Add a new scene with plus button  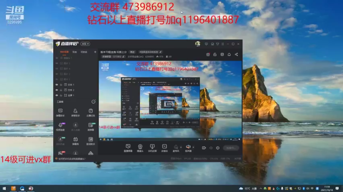click(95, 52)
